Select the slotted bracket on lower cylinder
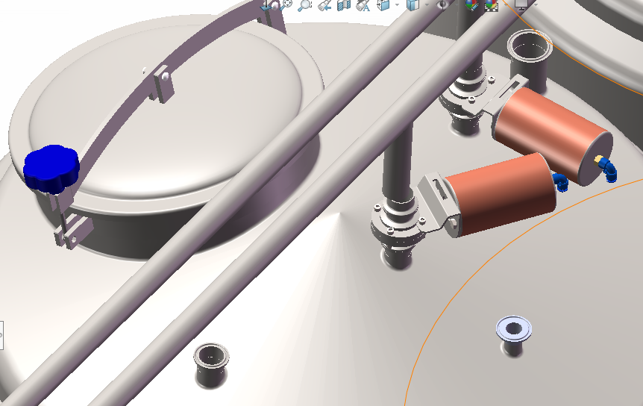Image resolution: width=643 pixels, height=406 pixels. click(438, 204)
